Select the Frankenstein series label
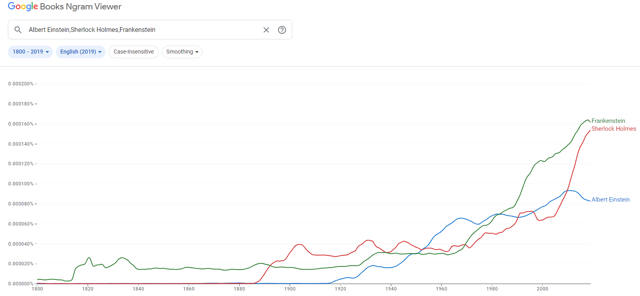This screenshot has height=296, width=640. coord(609,120)
